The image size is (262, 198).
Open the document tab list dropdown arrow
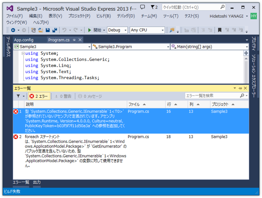pyautogui.click(x=247, y=40)
